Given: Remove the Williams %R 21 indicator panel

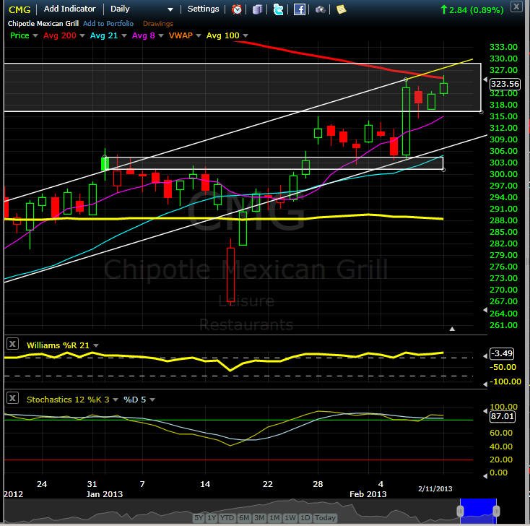Looking at the screenshot, I should pyautogui.click(x=12, y=345).
